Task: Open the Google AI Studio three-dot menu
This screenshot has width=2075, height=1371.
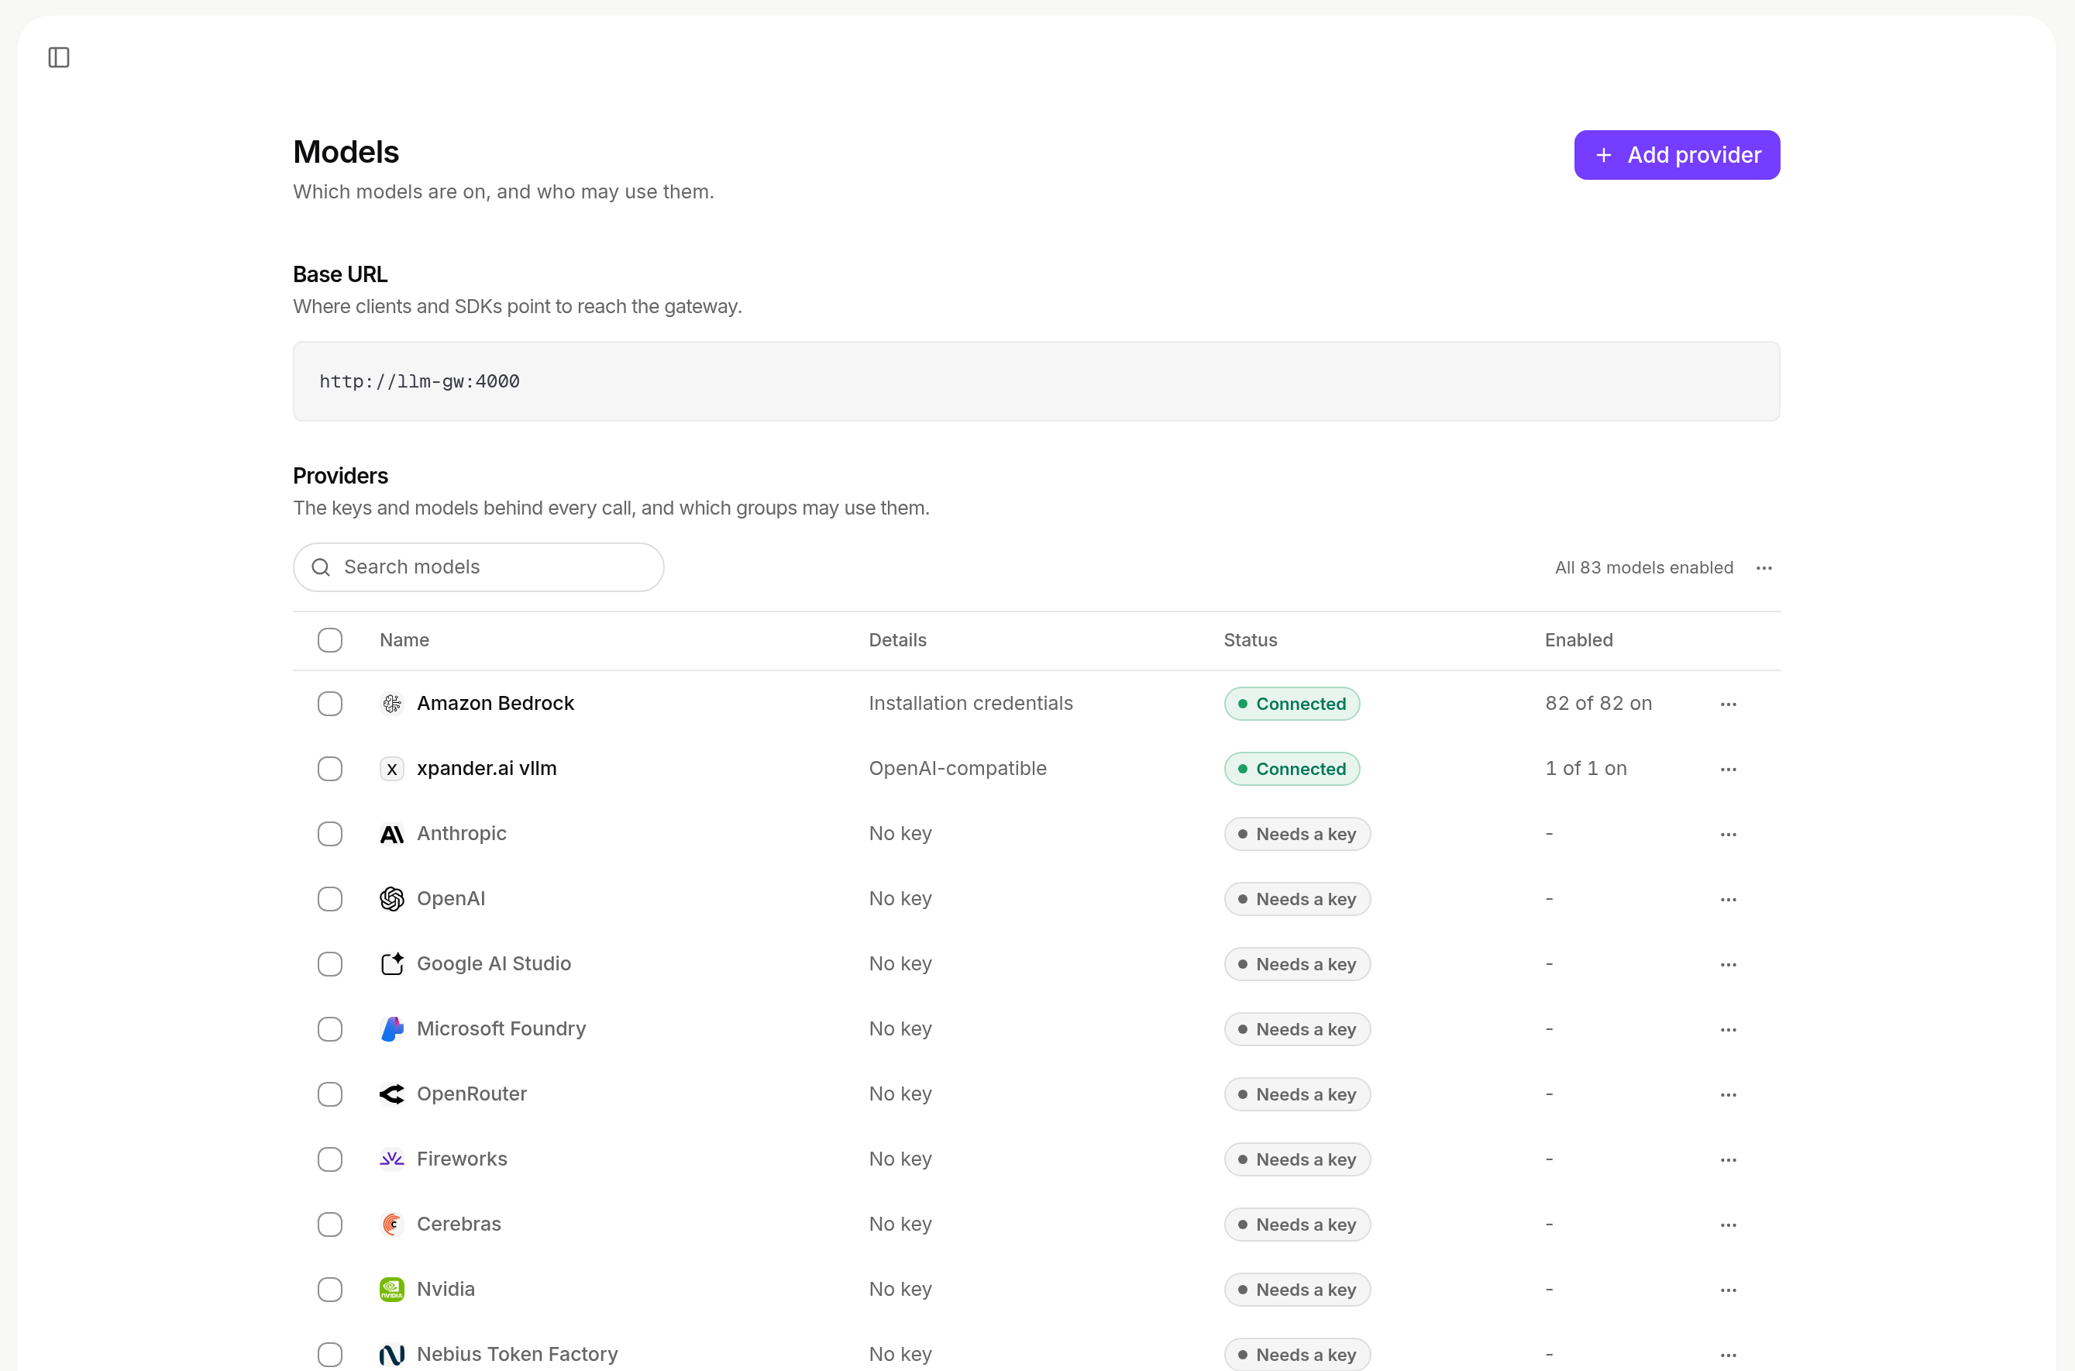Action: [x=1728, y=966]
